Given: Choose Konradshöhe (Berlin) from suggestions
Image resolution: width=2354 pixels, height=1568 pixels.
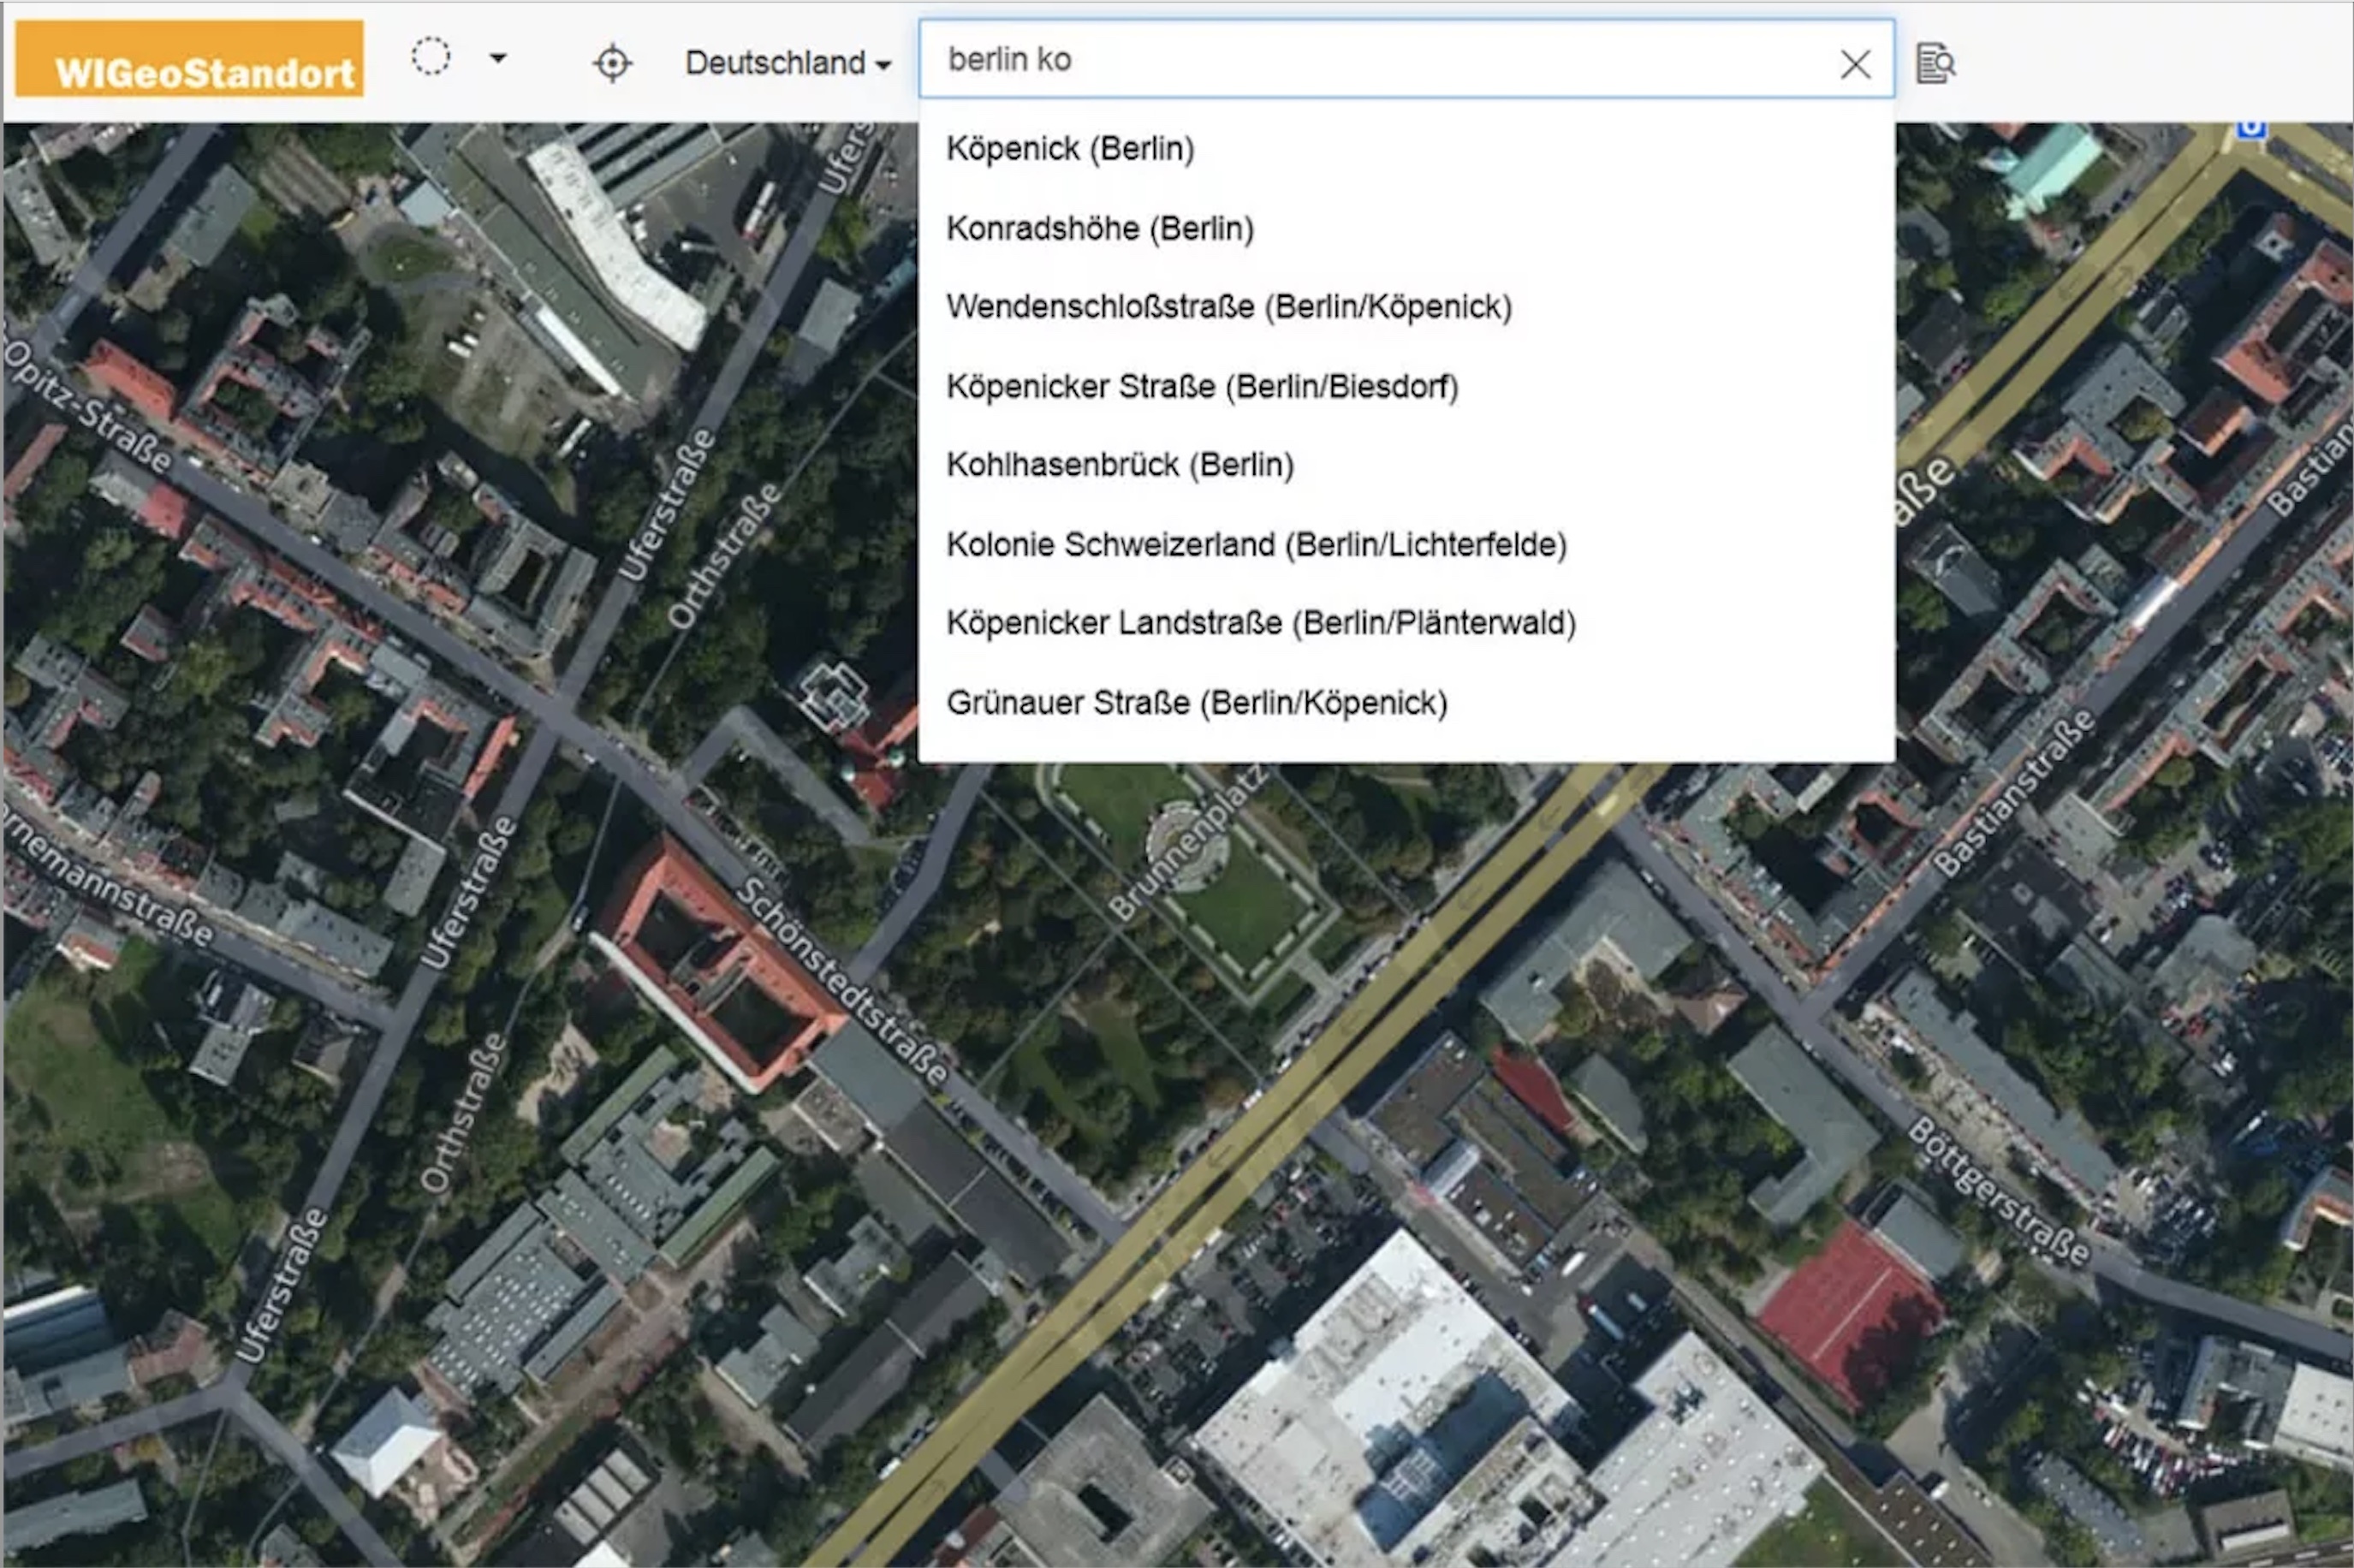Looking at the screenshot, I should click(x=1100, y=229).
